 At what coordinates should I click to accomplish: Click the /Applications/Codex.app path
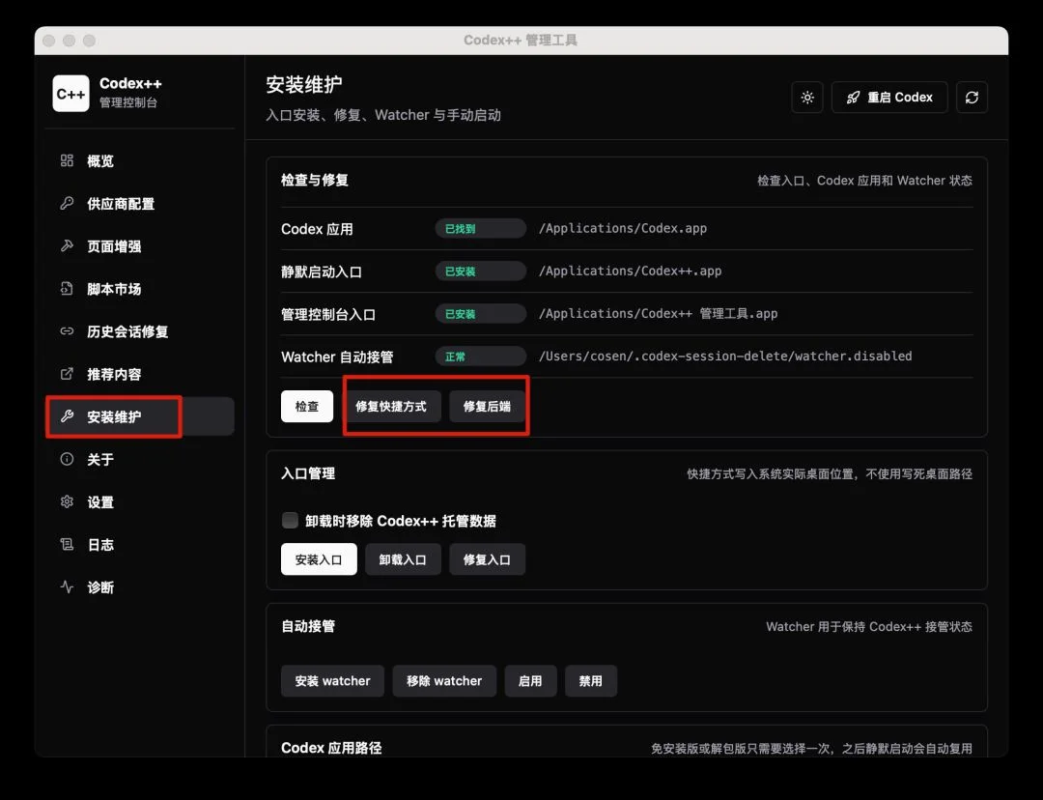point(623,228)
